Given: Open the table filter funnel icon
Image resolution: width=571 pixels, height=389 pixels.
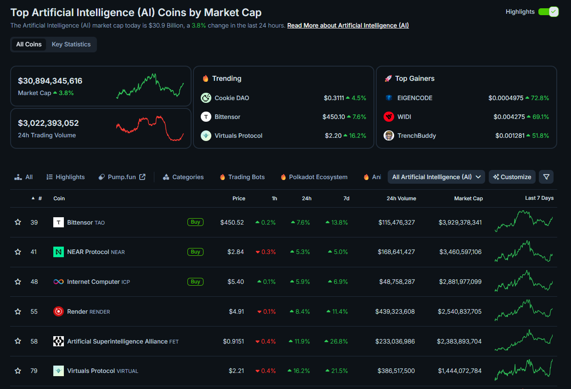Looking at the screenshot, I should (546, 177).
